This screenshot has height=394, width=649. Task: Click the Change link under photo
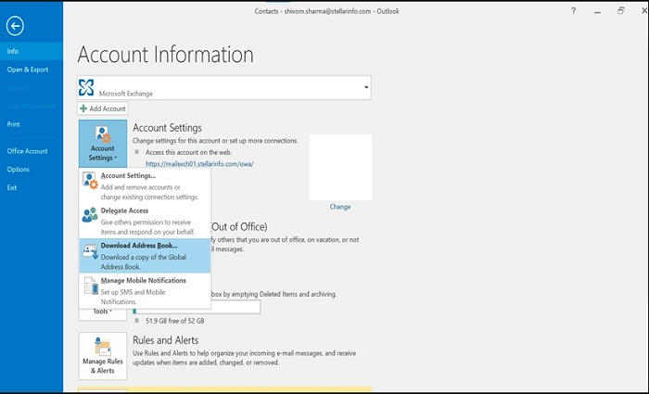[x=340, y=207]
